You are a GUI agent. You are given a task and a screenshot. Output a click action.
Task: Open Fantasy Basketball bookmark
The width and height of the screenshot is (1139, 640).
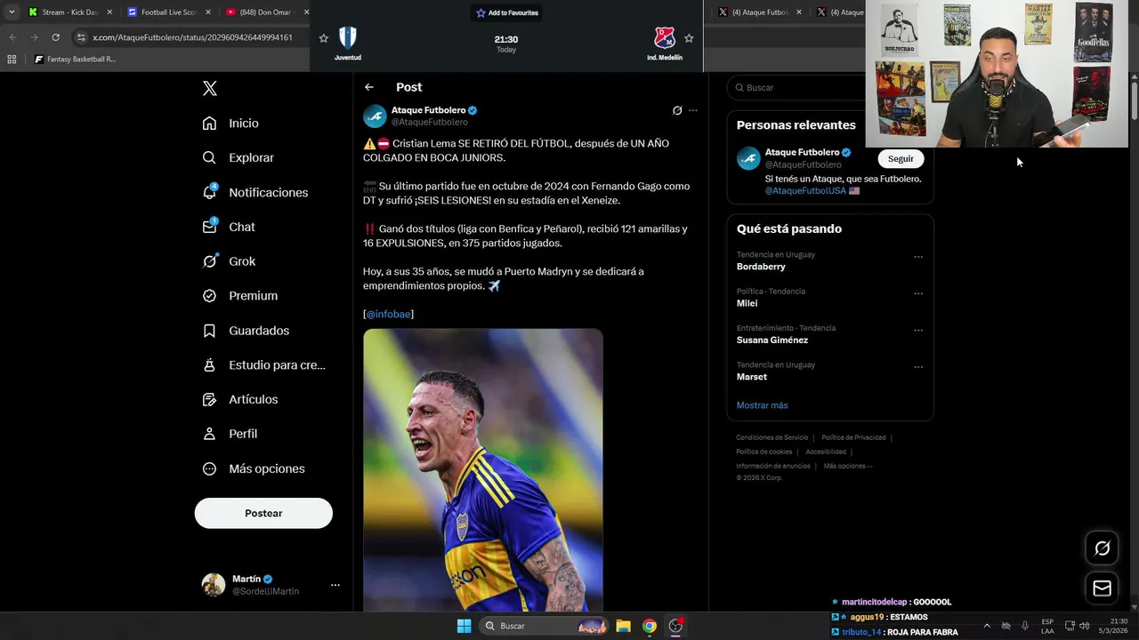pyautogui.click(x=75, y=60)
